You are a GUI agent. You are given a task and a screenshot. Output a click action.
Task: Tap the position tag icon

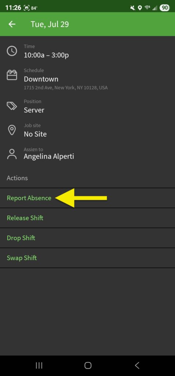[x=12, y=106]
